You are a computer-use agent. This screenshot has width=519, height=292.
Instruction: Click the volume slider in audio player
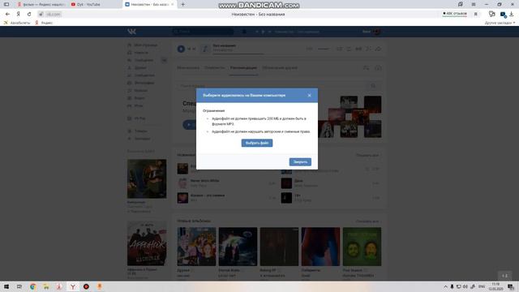(x=324, y=49)
